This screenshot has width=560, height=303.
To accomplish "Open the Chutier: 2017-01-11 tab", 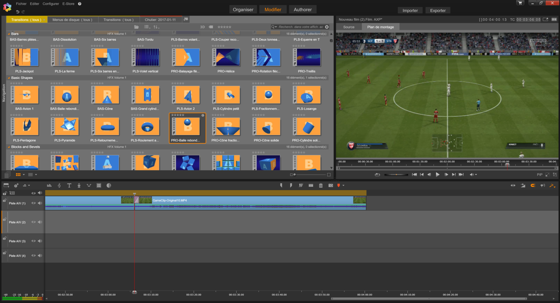I will (160, 20).
